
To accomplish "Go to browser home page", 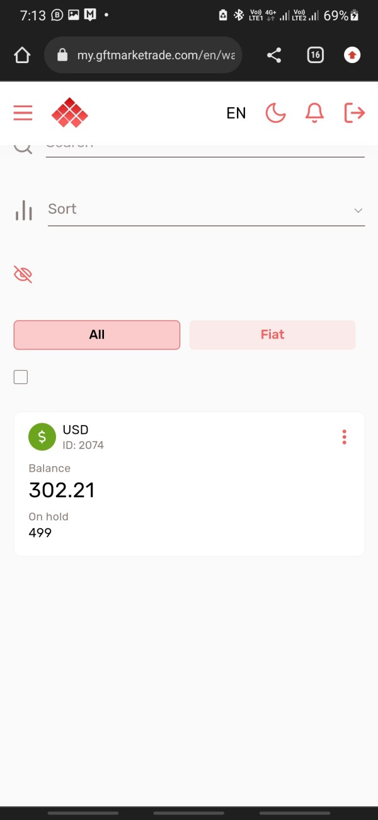I will 22,56.
